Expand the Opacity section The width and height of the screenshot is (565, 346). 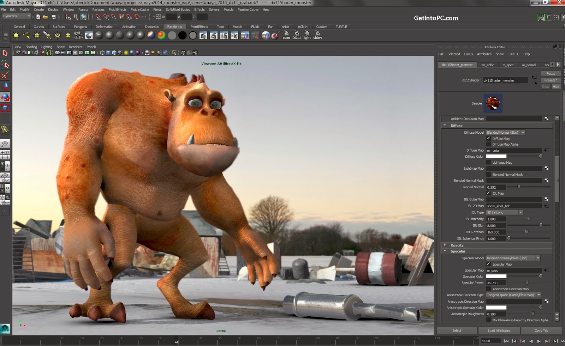point(445,245)
